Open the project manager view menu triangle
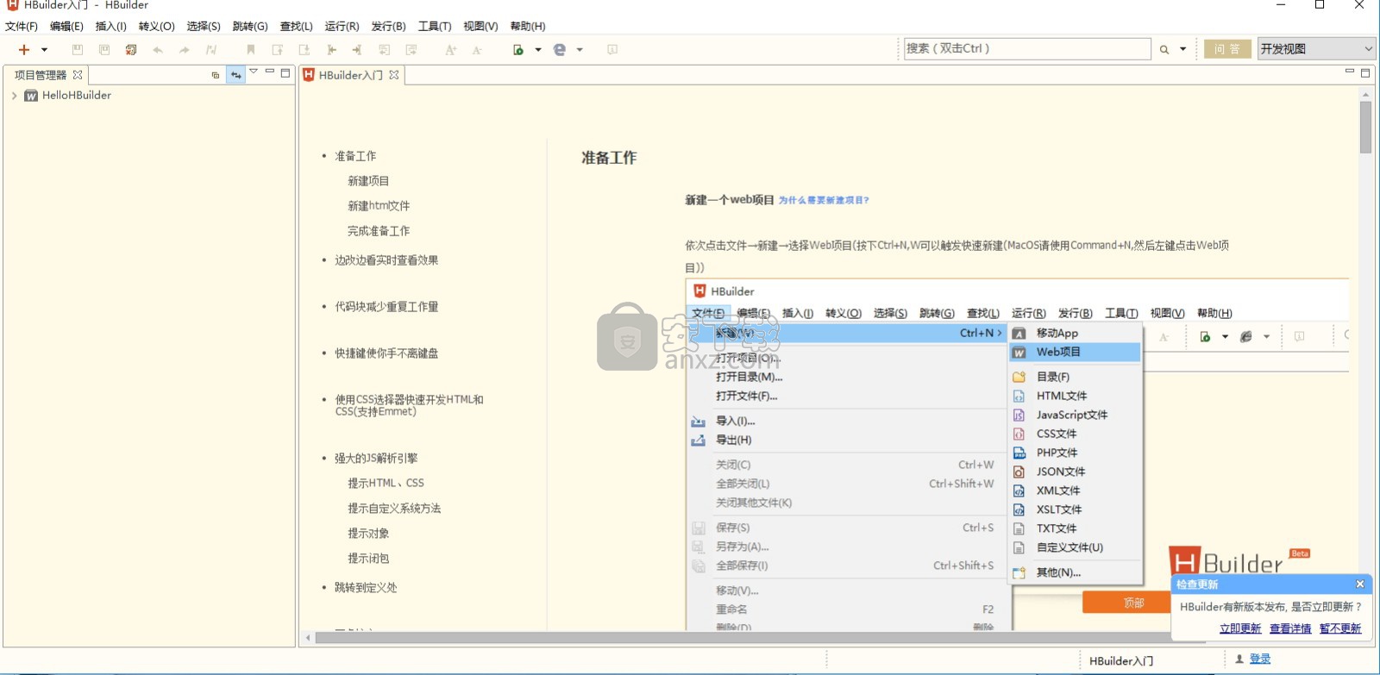The height and width of the screenshot is (675, 1380). coord(254,72)
